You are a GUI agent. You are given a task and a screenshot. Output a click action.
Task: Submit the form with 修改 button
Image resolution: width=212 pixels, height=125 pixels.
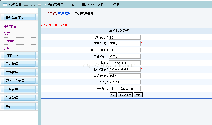113,95
